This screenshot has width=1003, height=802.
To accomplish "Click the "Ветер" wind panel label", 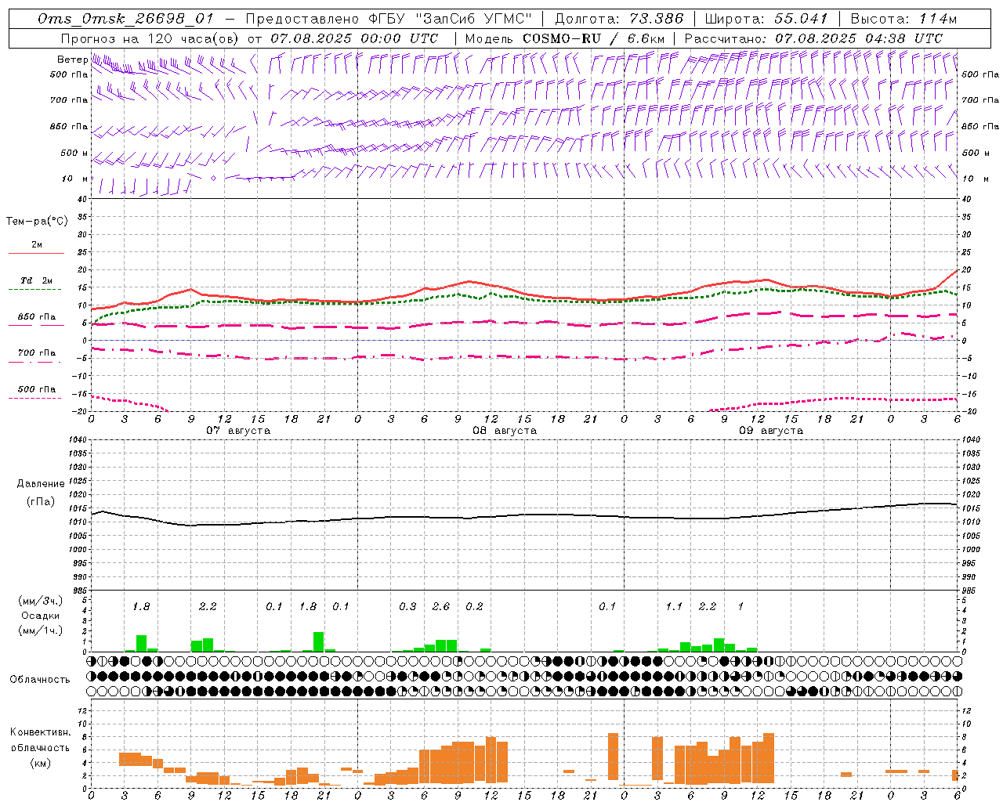I will [x=72, y=60].
